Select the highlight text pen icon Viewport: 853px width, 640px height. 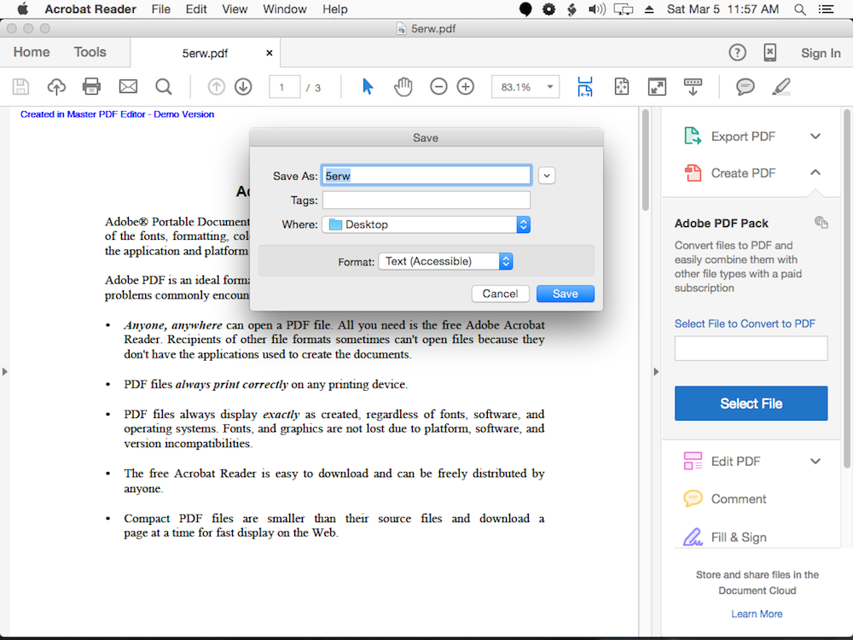(x=781, y=86)
